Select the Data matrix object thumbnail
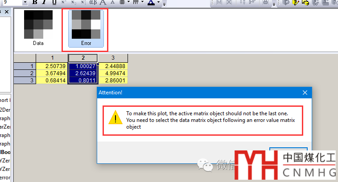The image size is (338, 182). pos(38,28)
